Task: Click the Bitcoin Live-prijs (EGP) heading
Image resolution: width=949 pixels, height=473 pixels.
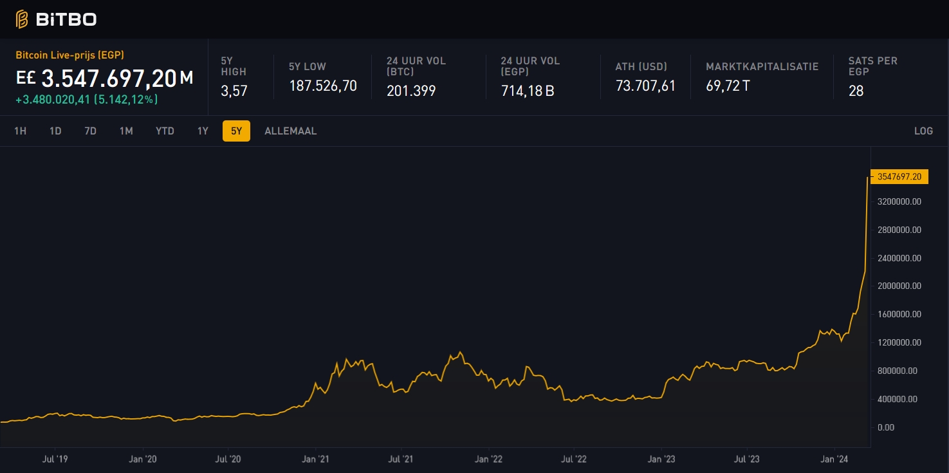Action: 70,55
